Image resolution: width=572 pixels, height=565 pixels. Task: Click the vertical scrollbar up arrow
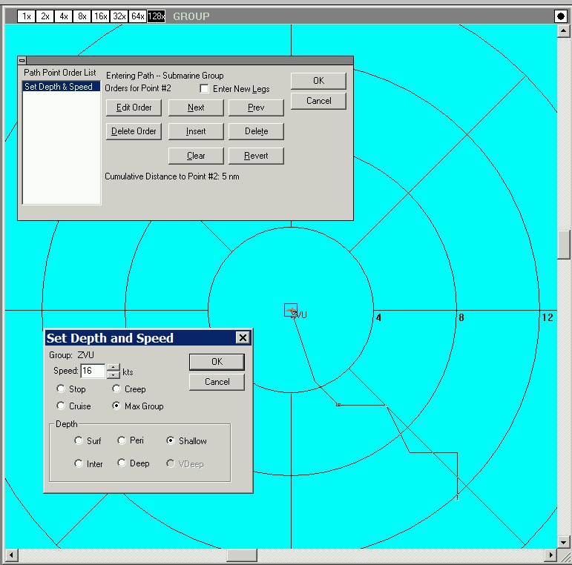[x=564, y=31]
